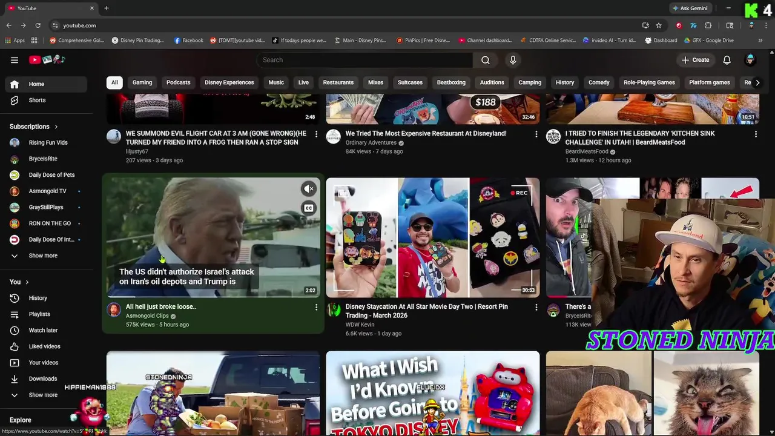Open the Disney Staycation pin trading thumbnail
The height and width of the screenshot is (436, 775).
[433, 237]
